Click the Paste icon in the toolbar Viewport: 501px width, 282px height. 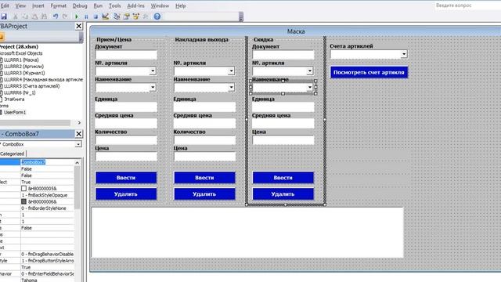(x=34, y=16)
